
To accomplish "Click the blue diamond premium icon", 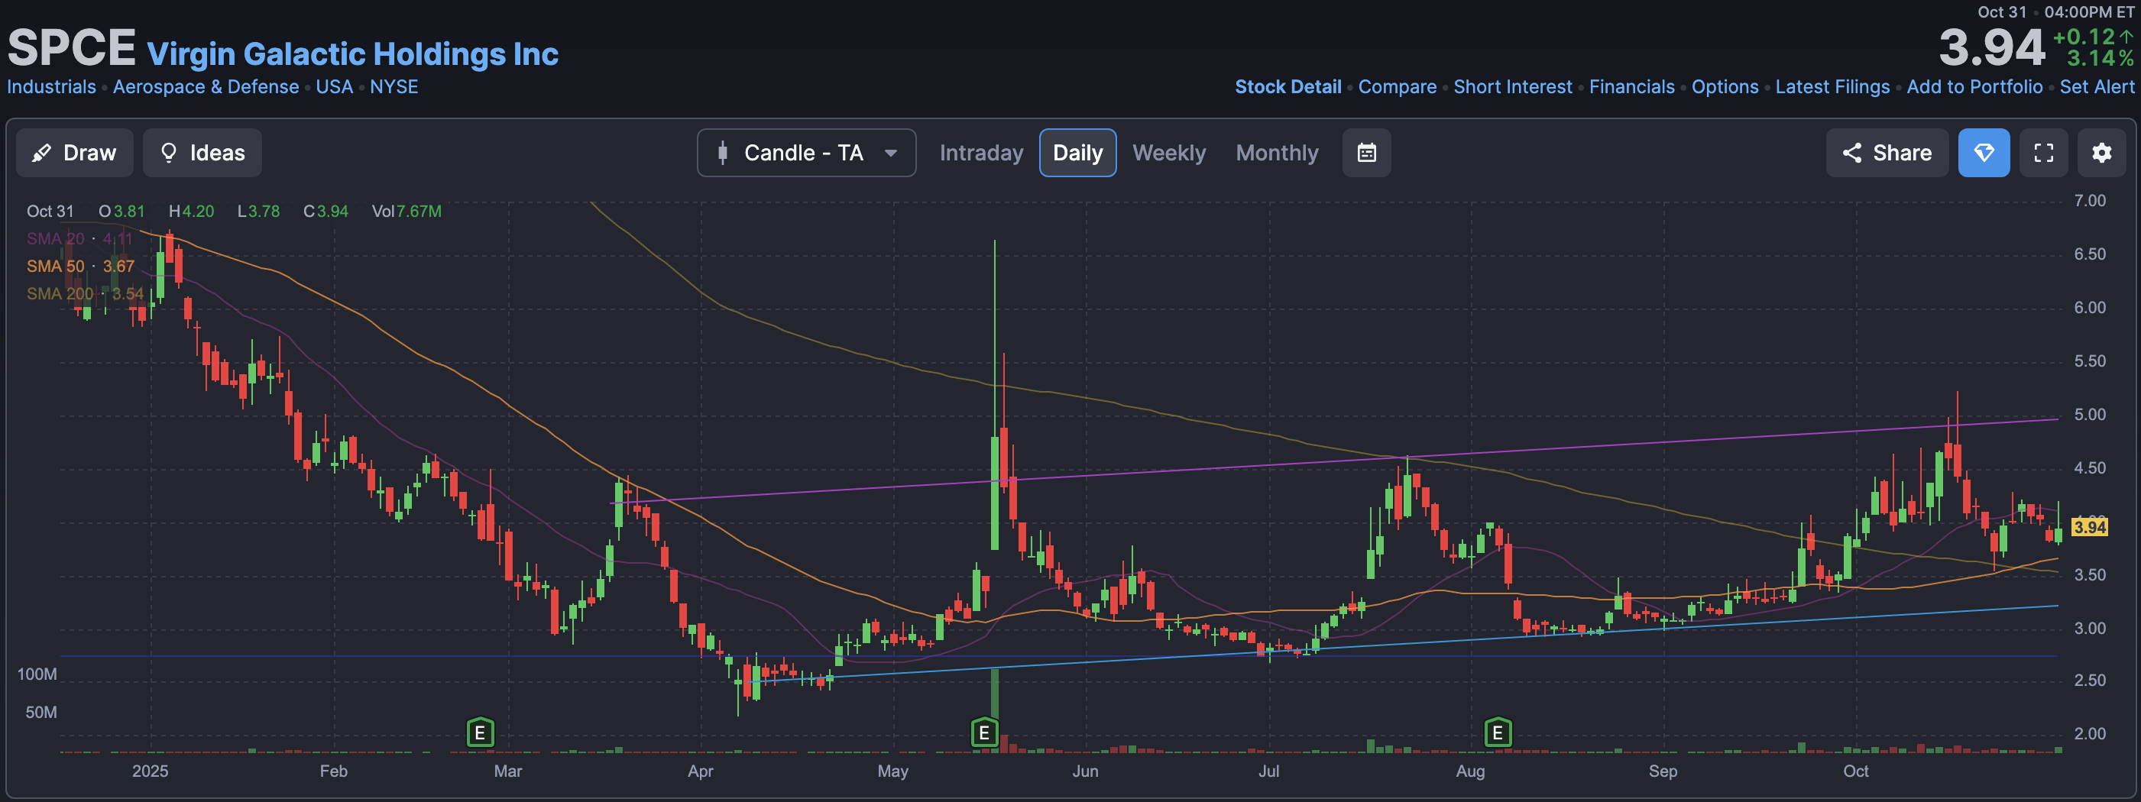I will (1984, 153).
